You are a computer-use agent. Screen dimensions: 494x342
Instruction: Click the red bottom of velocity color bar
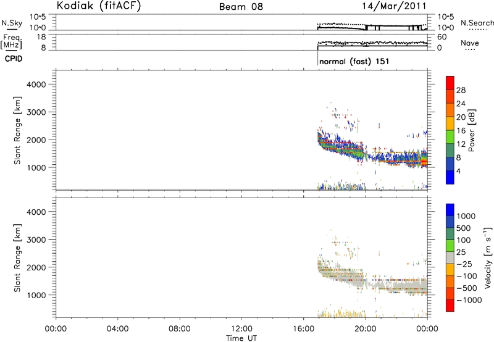450,305
